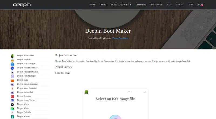
Task: Open the Deepin Screenshot sidebar link
Action: tap(25, 92)
